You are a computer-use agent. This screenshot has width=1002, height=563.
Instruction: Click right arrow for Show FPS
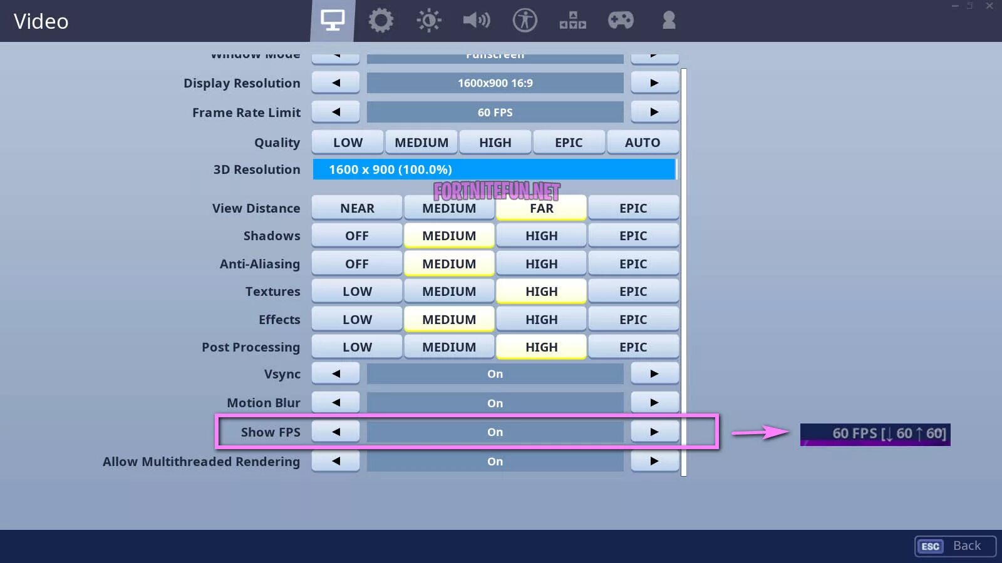pos(654,432)
